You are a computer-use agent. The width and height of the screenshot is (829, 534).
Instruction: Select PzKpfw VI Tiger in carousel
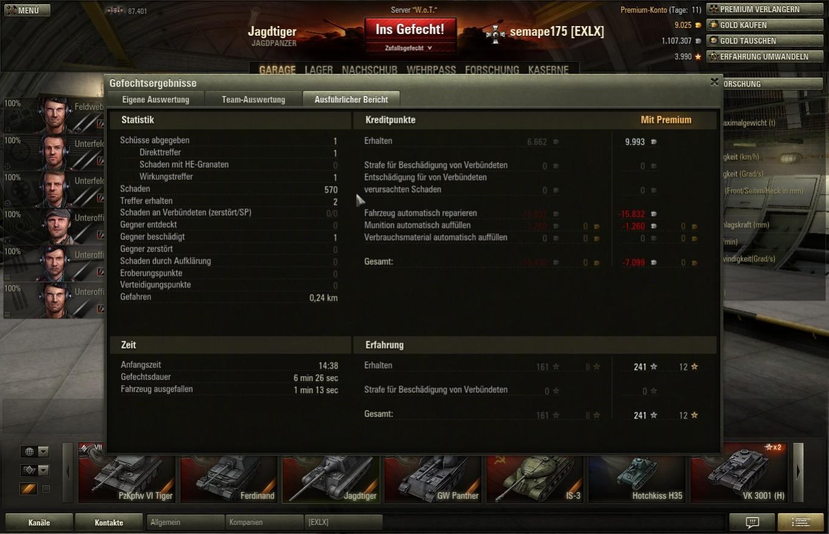(x=126, y=473)
